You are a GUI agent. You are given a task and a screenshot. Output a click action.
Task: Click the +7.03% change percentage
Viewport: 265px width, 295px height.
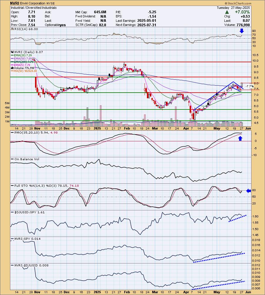(x=242, y=12)
